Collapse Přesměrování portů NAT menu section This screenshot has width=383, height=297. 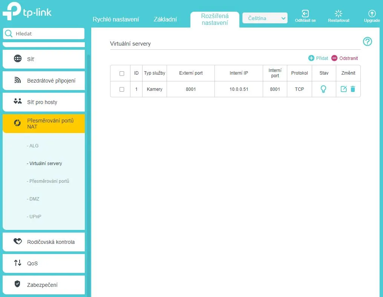[x=44, y=124]
